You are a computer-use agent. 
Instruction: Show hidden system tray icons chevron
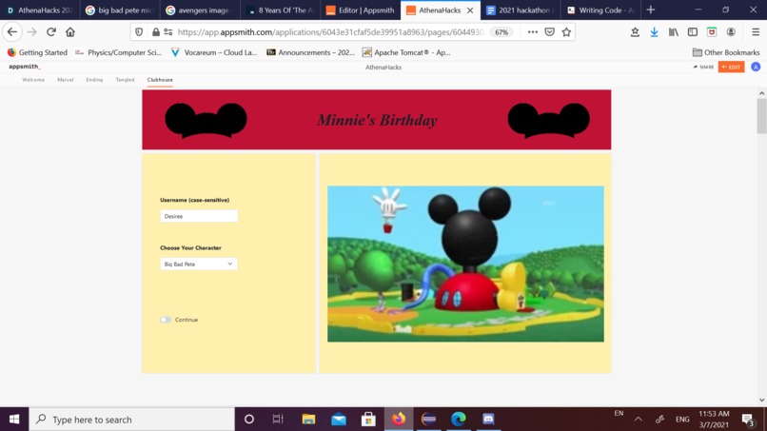coord(639,420)
